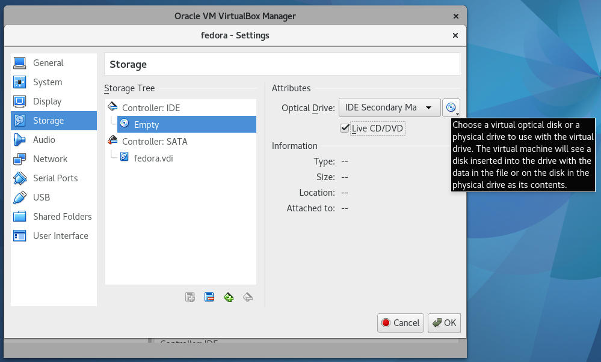
Task: Toggle the Live CD/DVD checkbox
Action: (345, 128)
